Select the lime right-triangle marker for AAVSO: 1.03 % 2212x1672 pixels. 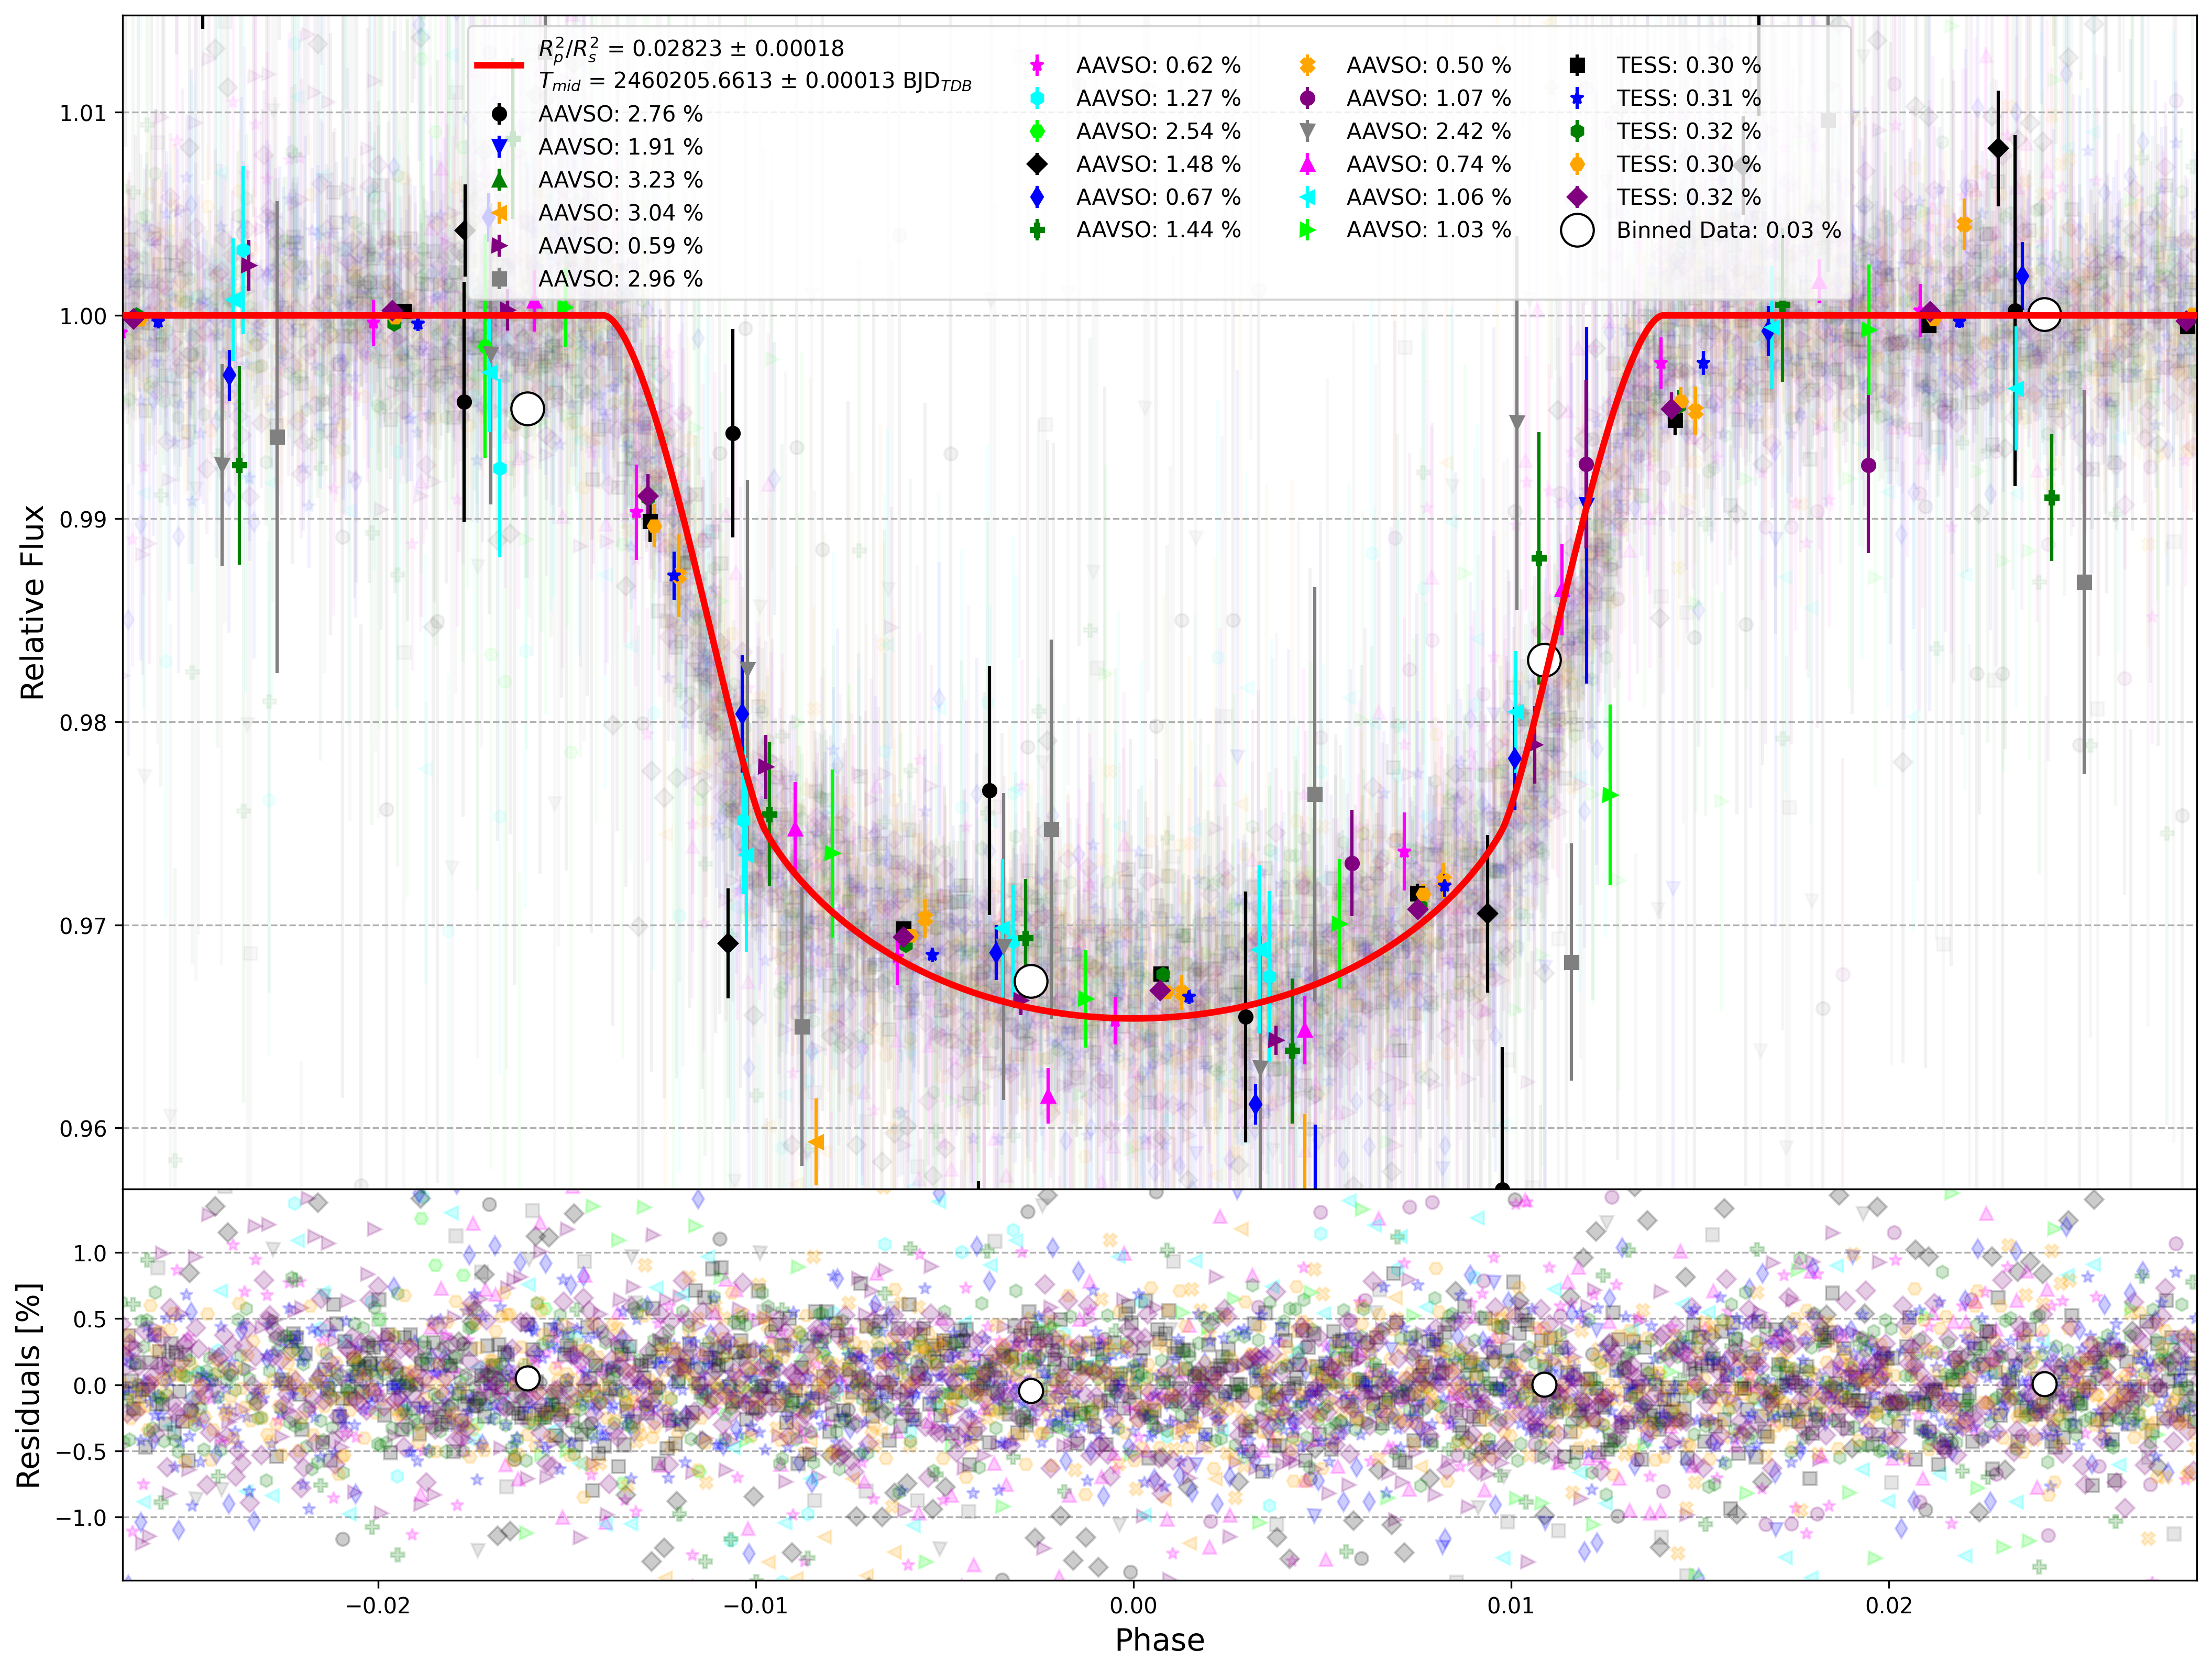coord(1307,230)
